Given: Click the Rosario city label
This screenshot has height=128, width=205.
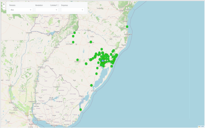Looking at the screenshot, I should pos(11,103).
